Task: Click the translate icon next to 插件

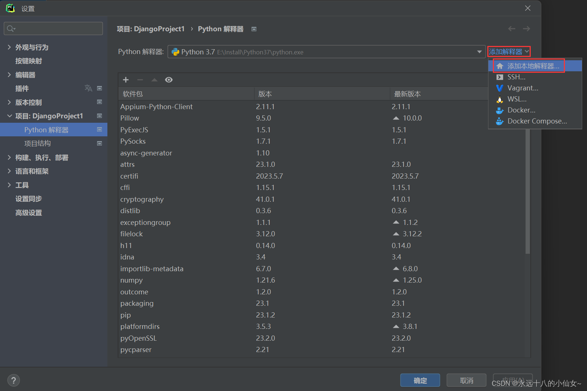Action: [x=88, y=88]
